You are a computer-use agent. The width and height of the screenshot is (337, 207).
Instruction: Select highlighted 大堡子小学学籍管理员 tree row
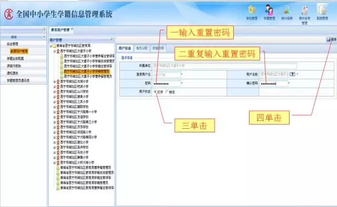[x=87, y=71]
